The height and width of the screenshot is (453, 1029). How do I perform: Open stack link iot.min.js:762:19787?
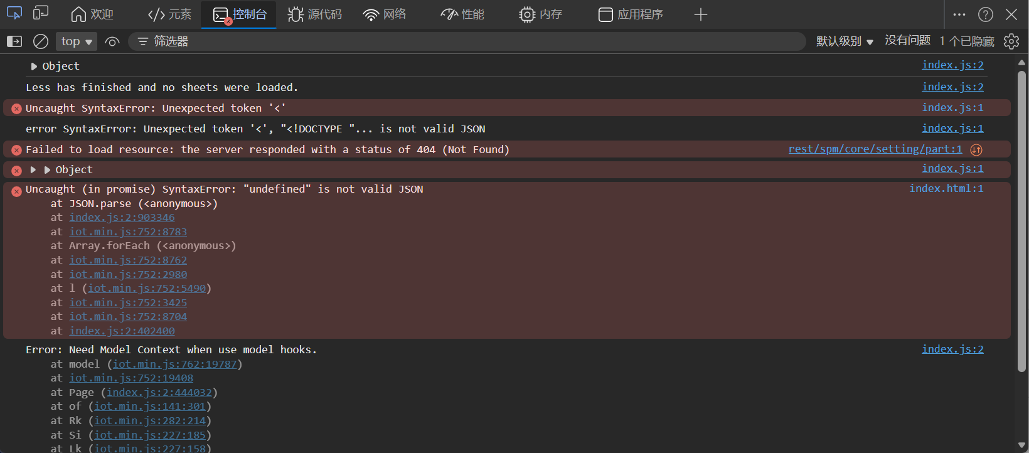(175, 365)
